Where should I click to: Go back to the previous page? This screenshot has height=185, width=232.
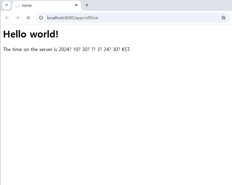(x=7, y=18)
